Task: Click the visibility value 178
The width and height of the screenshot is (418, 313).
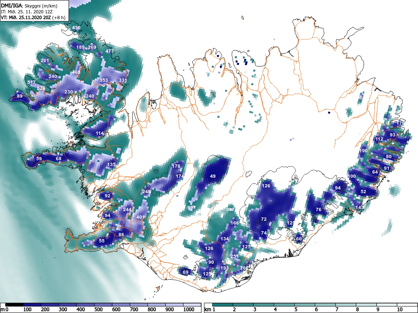Action: pos(176,166)
